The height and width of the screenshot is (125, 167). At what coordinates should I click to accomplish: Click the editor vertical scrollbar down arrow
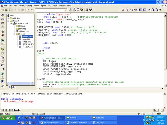(x=165, y=86)
